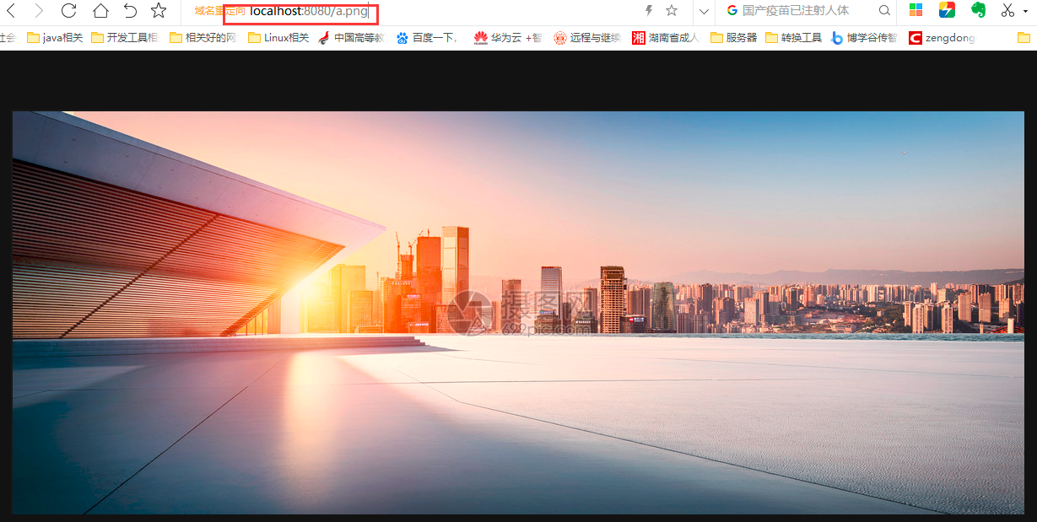Expand the scissors tool dropdown arrow
Screen dimensions: 1037x522
1027,10
